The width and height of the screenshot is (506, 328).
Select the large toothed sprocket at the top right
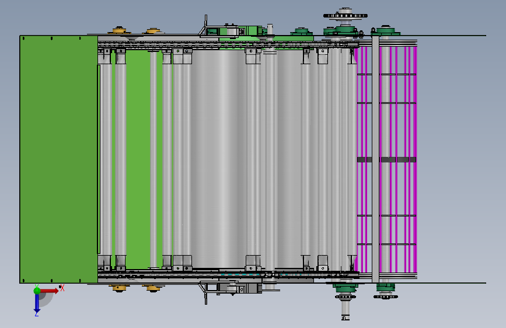pyautogui.click(x=346, y=15)
